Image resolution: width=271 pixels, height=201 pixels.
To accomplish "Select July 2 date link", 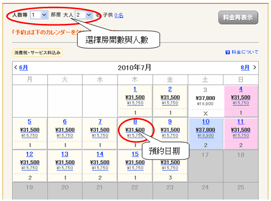I will click(170, 89).
